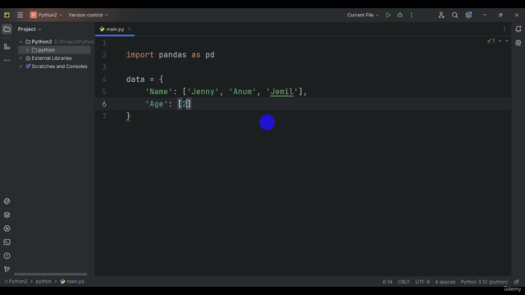Click the data variable name on line 4

click(x=135, y=79)
